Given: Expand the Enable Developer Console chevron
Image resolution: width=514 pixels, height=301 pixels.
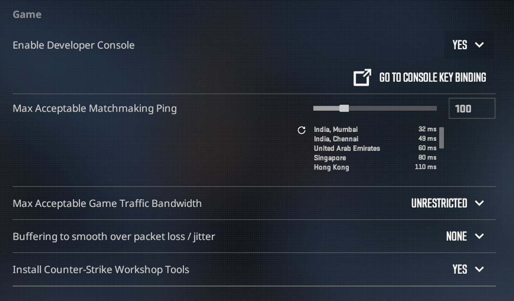Looking at the screenshot, I should tap(479, 45).
